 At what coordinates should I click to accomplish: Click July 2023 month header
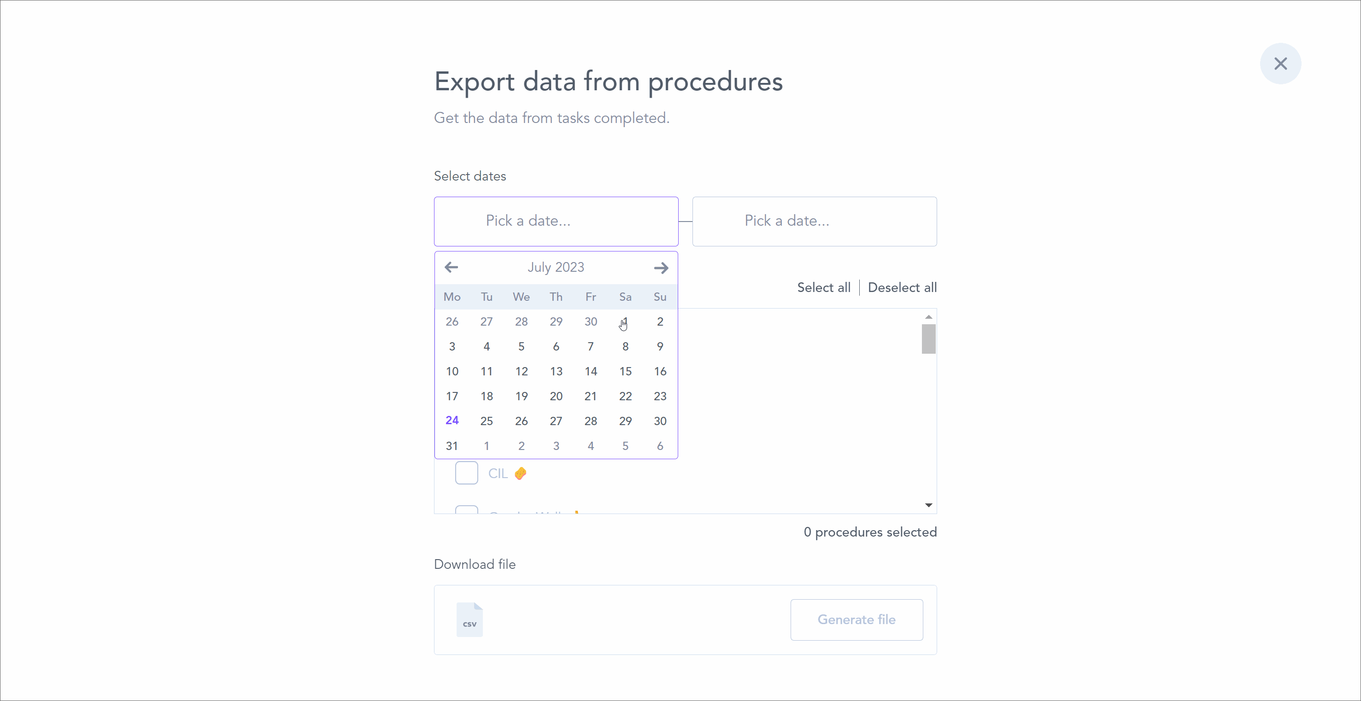point(556,267)
